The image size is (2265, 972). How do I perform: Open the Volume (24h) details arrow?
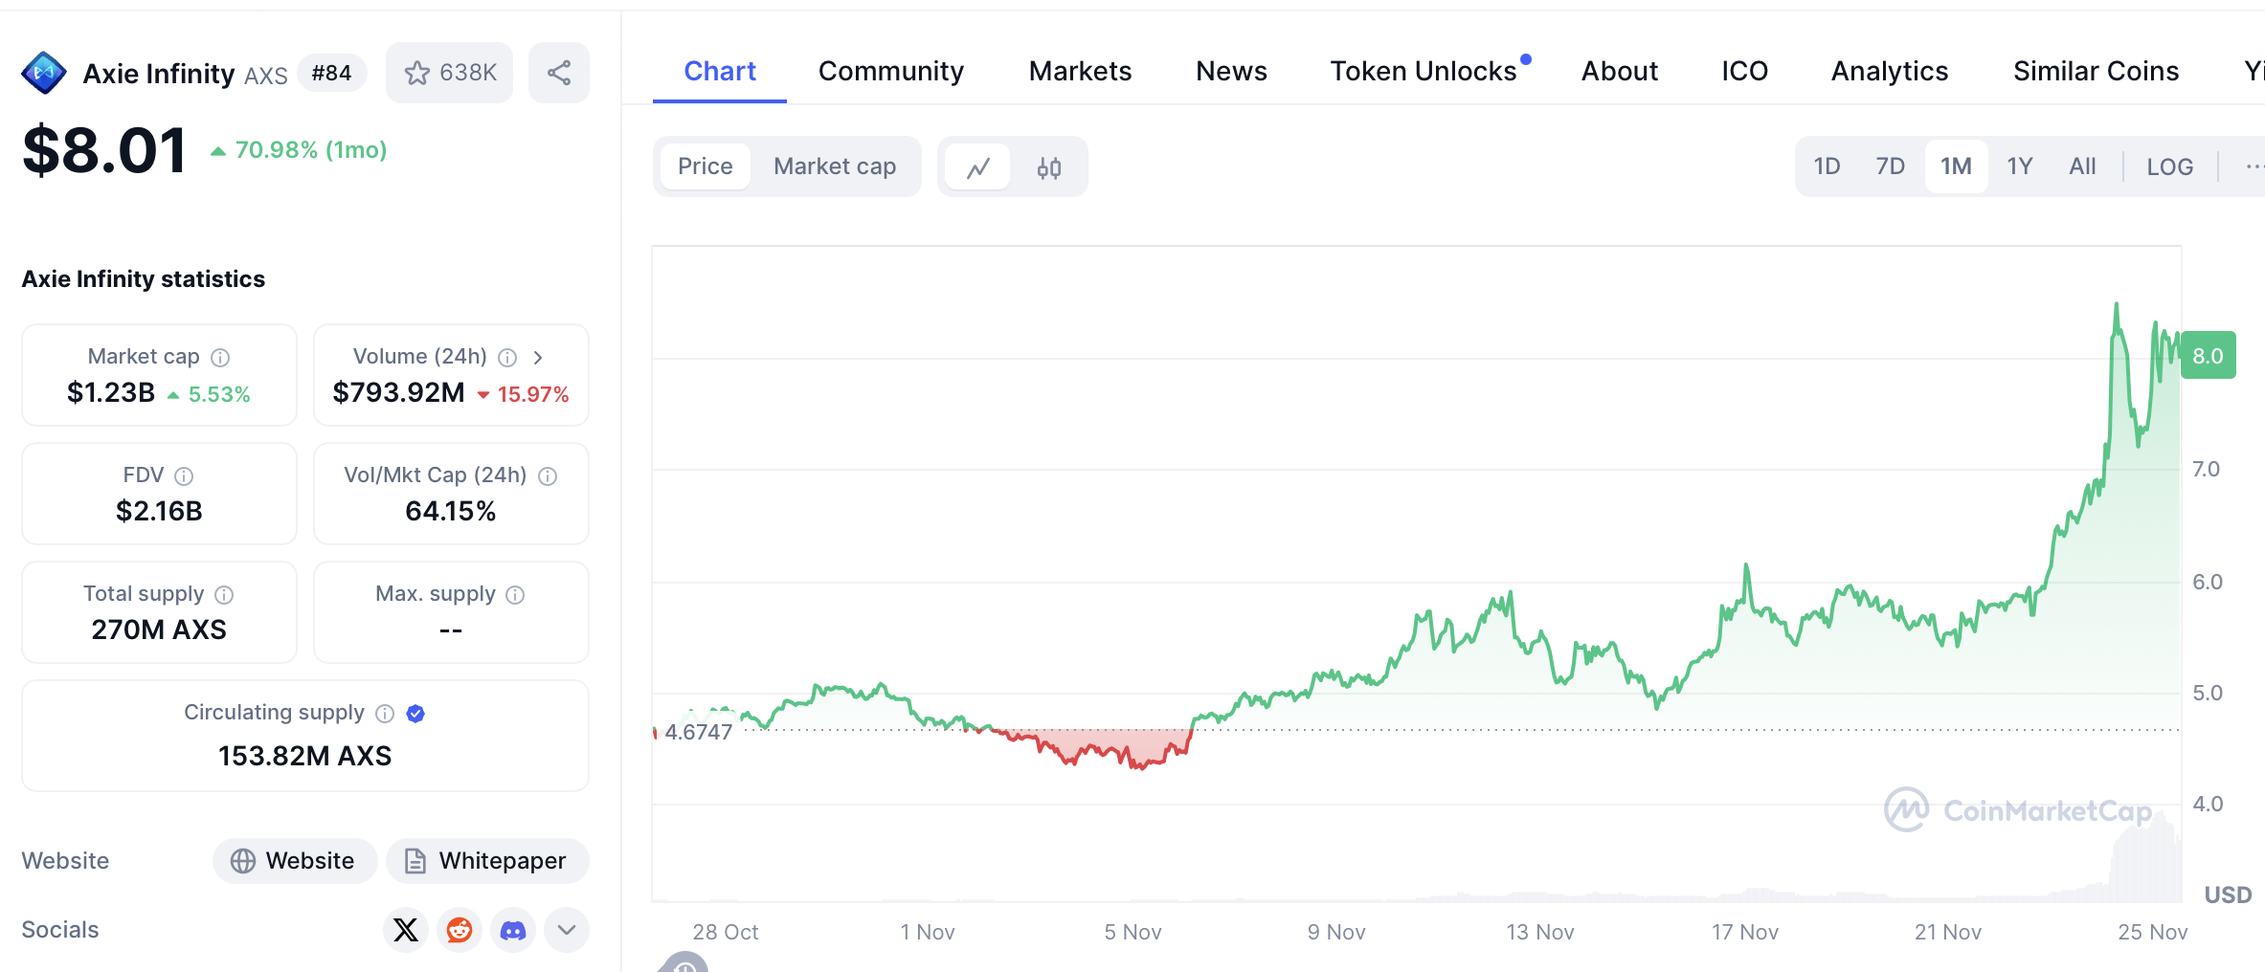(x=538, y=358)
